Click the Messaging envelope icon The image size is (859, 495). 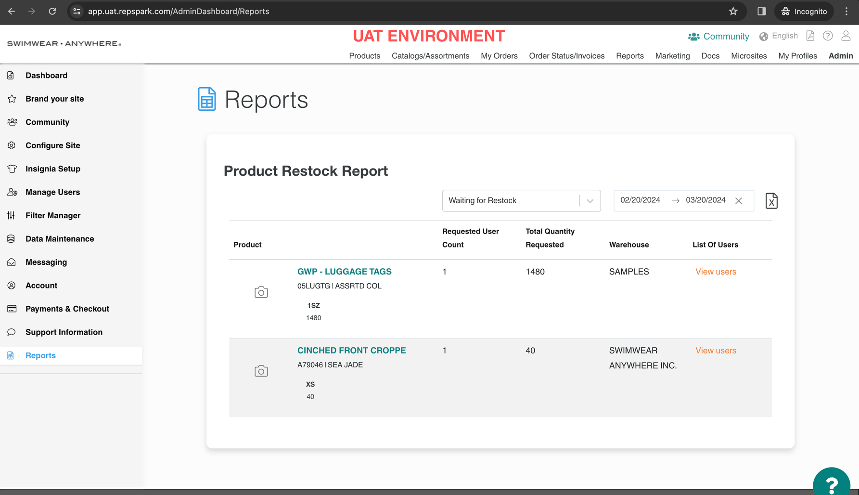(12, 262)
